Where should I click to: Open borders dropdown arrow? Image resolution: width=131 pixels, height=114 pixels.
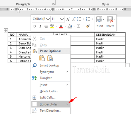click(x=83, y=26)
